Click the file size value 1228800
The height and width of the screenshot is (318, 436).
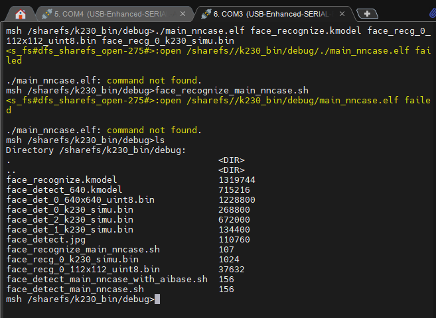[x=237, y=200]
